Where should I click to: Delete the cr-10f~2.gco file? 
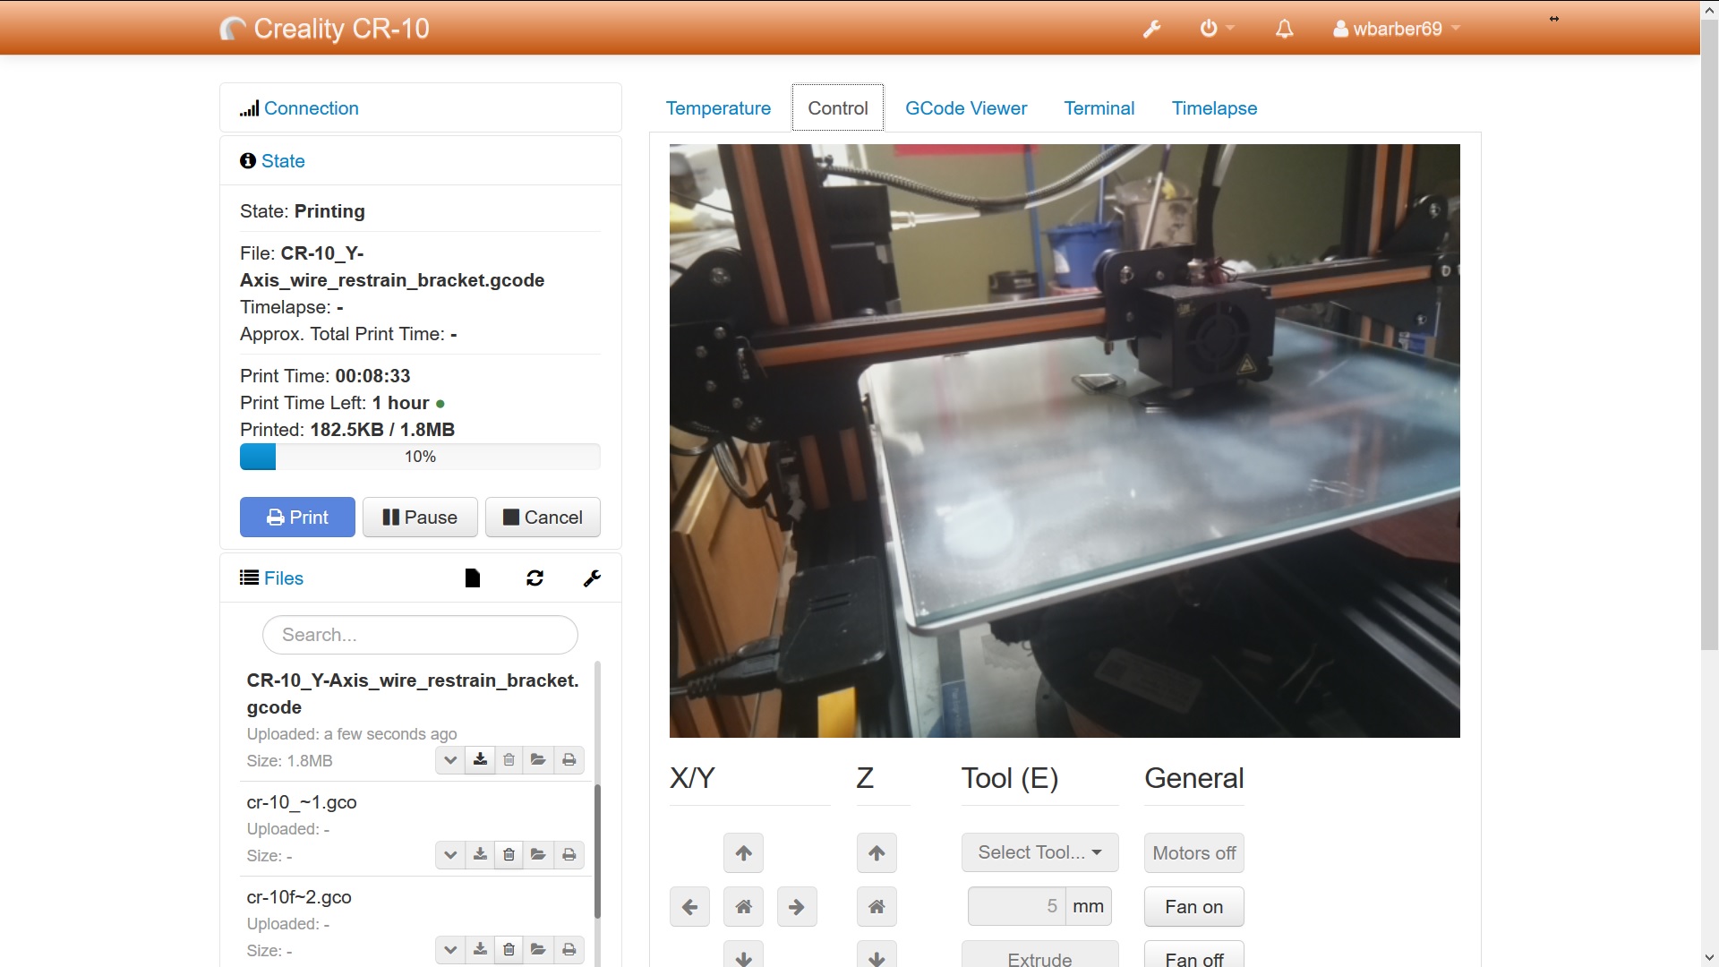[509, 950]
